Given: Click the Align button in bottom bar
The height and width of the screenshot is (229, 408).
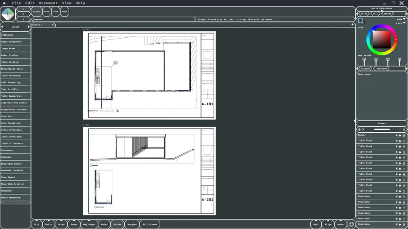Looking at the screenshot, I should [328, 224].
